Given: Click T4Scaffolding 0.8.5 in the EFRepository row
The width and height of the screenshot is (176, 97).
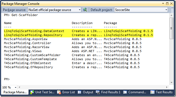Looking at the screenshot, I should click(122, 67).
